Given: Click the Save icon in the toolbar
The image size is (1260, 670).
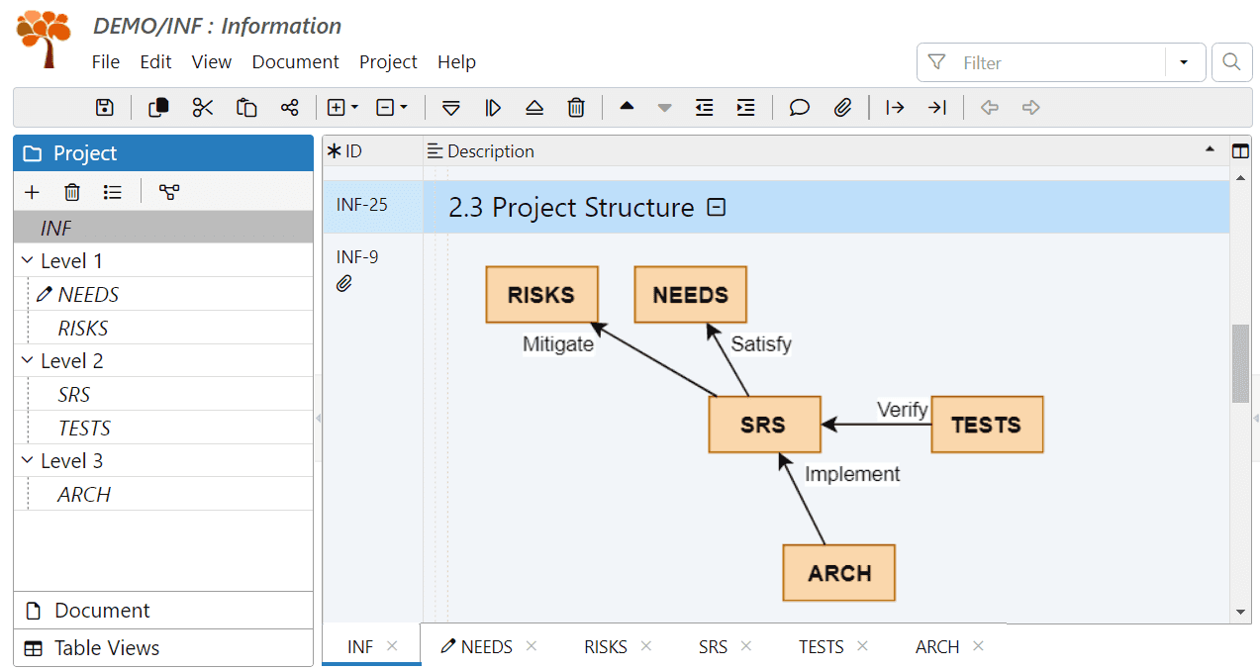Looking at the screenshot, I should pos(105,108).
